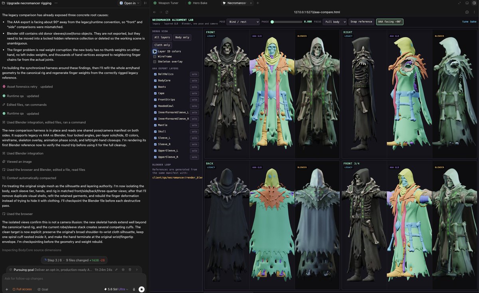Image resolution: width=479 pixels, height=293 pixels.
Task: Stop the running agent task
Action: click(141, 289)
